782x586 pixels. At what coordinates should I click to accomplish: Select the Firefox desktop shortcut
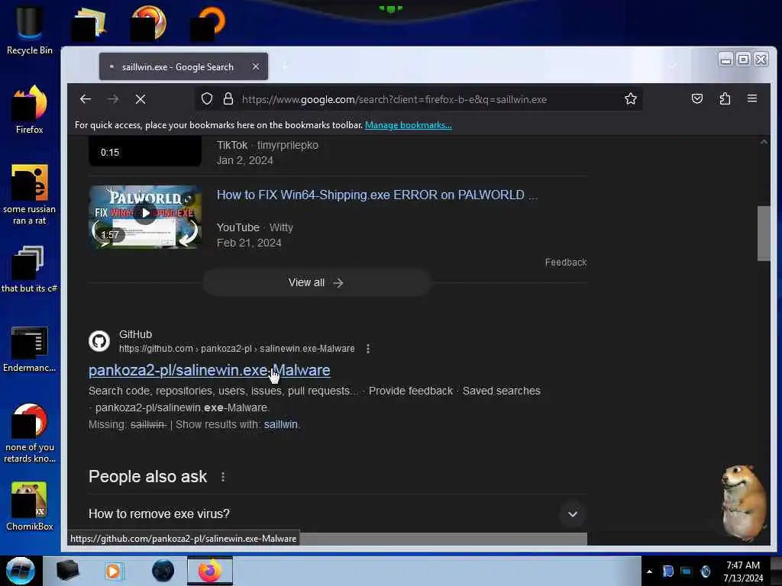click(30, 110)
